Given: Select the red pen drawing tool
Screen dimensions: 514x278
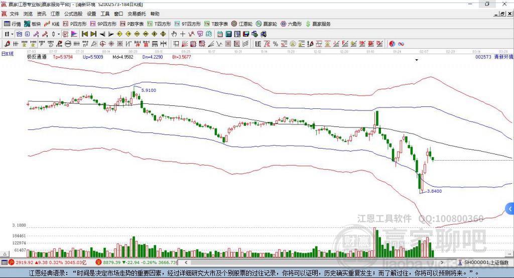Looking at the screenshot, I should [x=7, y=44].
